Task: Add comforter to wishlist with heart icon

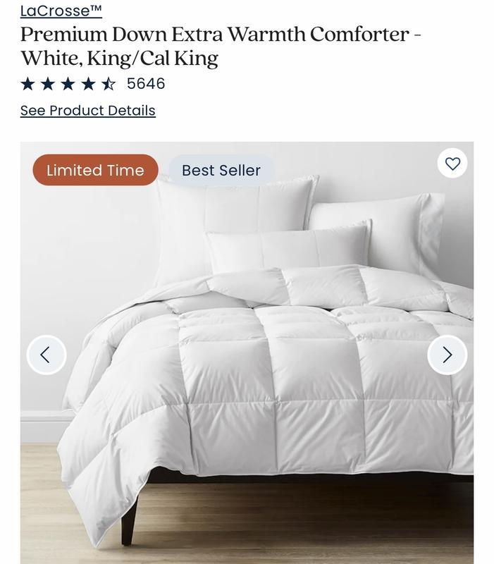Action: click(x=452, y=164)
